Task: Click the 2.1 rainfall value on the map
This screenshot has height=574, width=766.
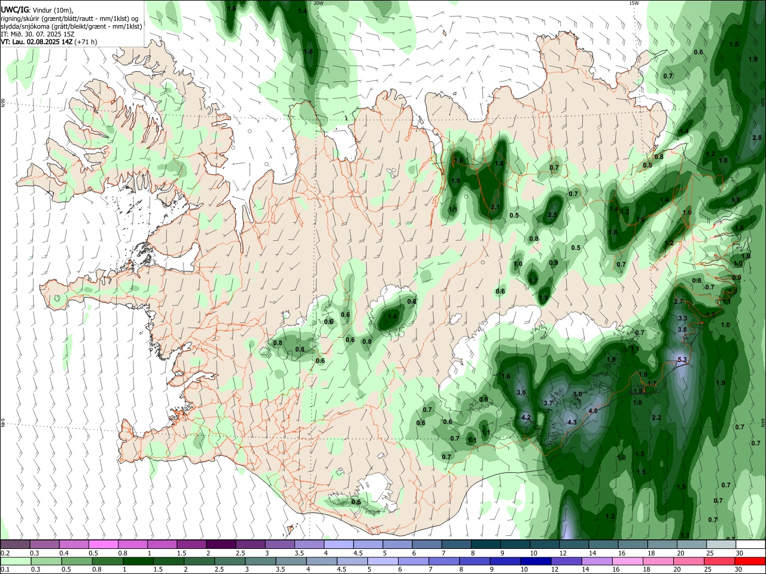Action: (495, 207)
